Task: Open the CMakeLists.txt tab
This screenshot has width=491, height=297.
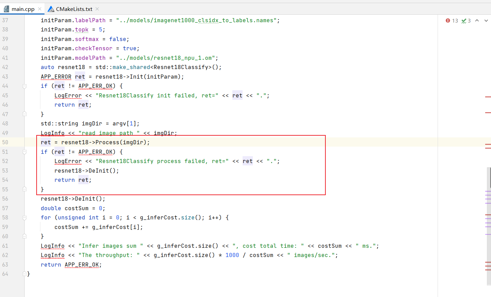Action: coord(74,9)
